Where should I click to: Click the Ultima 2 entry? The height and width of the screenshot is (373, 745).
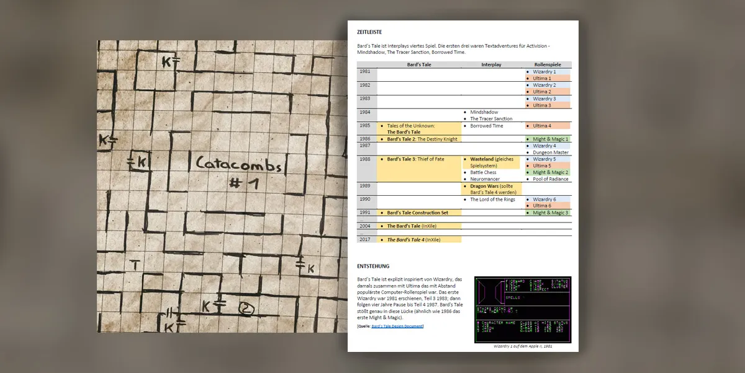542,92
